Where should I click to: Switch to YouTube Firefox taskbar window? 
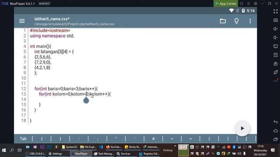114,147
